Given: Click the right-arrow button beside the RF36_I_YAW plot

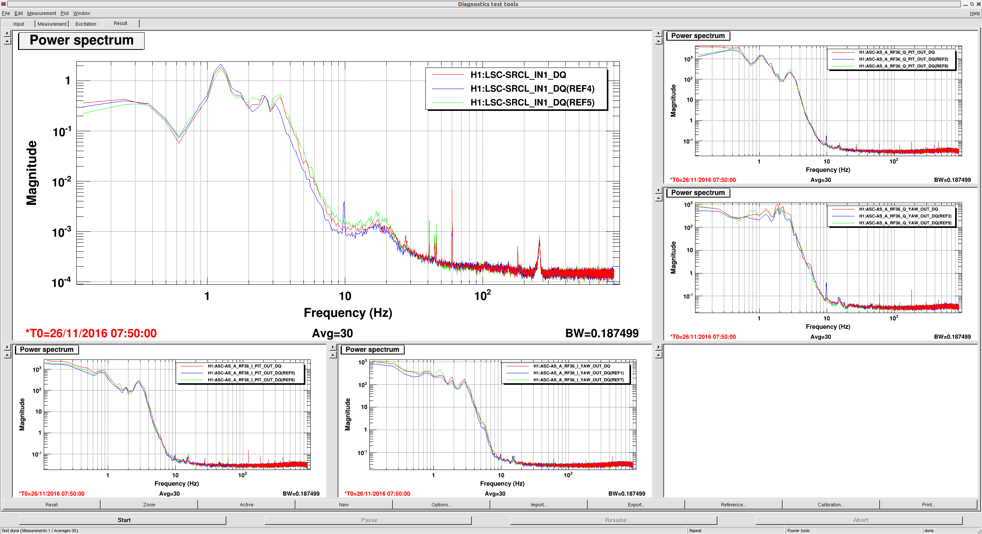Looking at the screenshot, I should 333,347.
